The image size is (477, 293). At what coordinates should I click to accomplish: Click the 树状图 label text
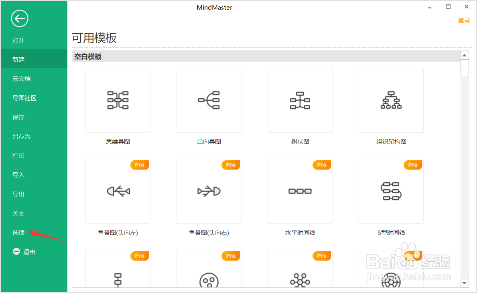point(300,141)
